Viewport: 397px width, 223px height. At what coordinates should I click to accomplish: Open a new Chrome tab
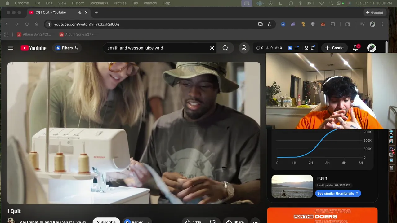coord(96,12)
